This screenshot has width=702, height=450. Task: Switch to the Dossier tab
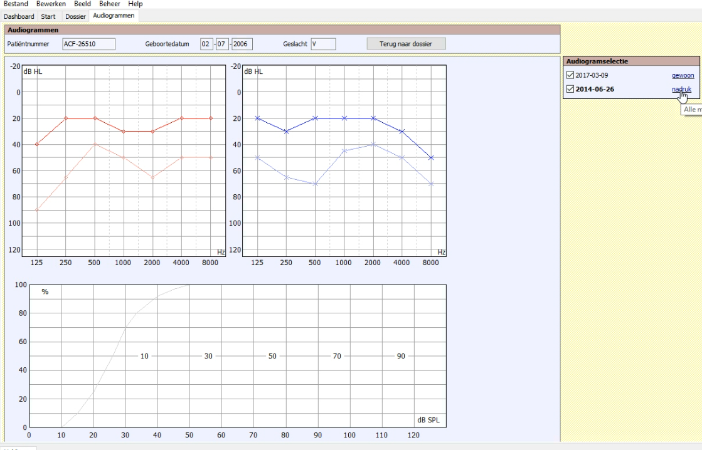pyautogui.click(x=75, y=16)
